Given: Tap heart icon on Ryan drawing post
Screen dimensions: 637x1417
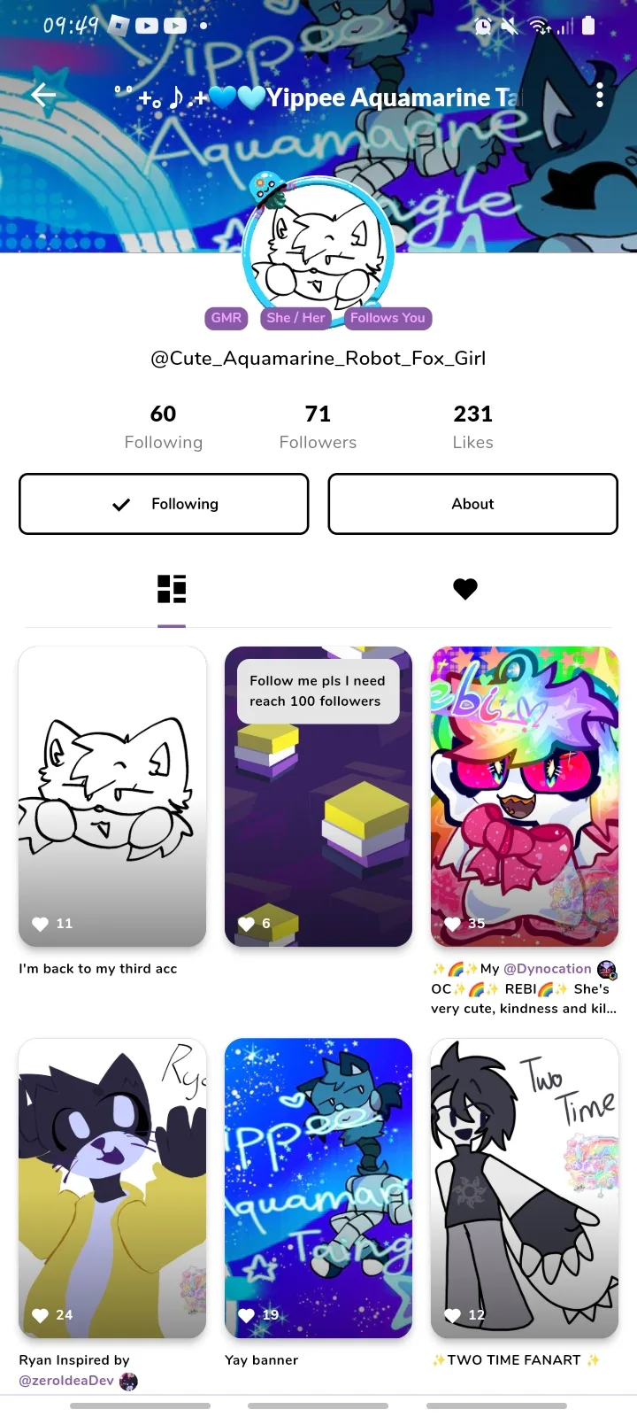Looking at the screenshot, I should tap(40, 1315).
